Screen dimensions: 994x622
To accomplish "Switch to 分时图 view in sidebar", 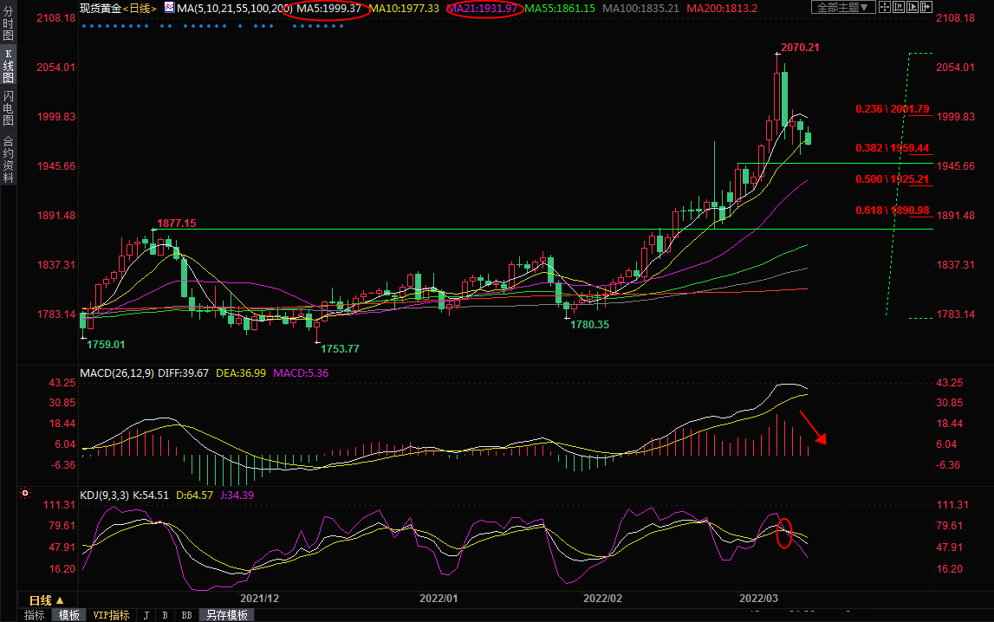I will tap(8, 28).
